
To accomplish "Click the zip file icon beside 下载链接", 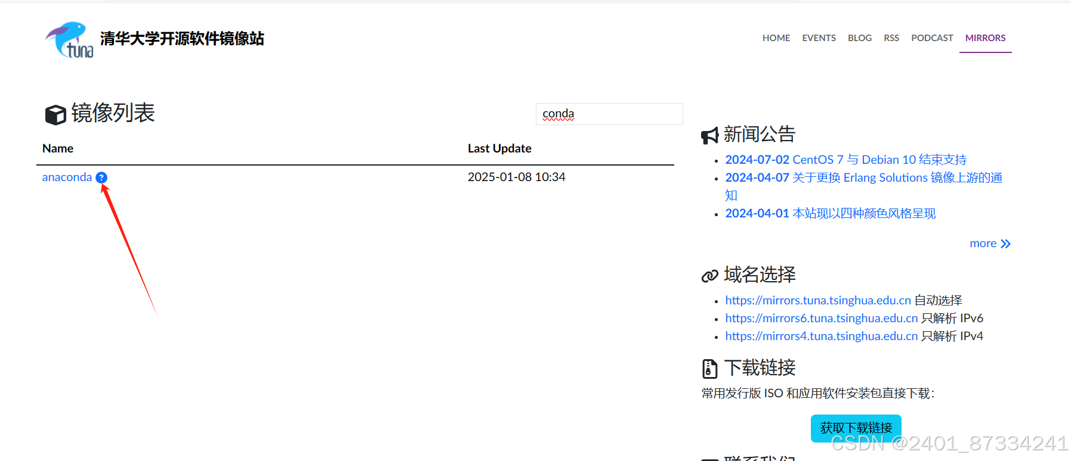I will coord(709,369).
